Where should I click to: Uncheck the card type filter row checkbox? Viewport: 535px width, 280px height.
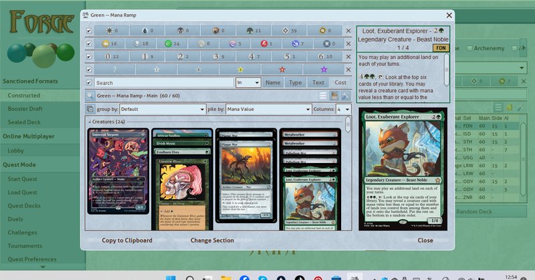(89, 43)
